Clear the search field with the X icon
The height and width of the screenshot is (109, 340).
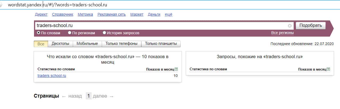point(290,26)
